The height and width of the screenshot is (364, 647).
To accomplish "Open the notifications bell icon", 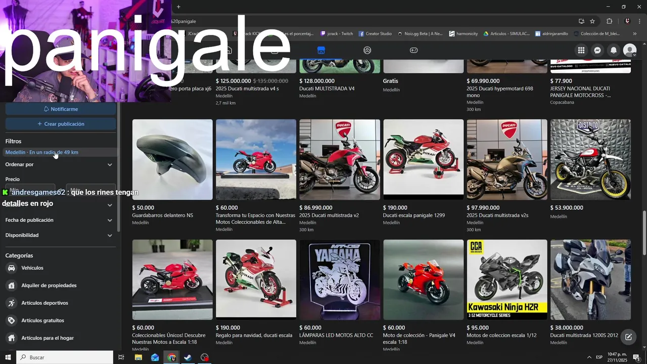I will 614,50.
